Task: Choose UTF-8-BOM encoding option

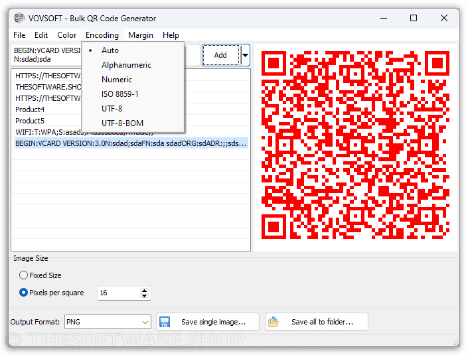Action: pyautogui.click(x=133, y=123)
